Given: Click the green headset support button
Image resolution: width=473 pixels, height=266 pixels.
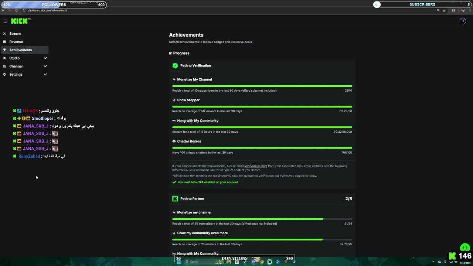Looking at the screenshot, I should pos(465,248).
